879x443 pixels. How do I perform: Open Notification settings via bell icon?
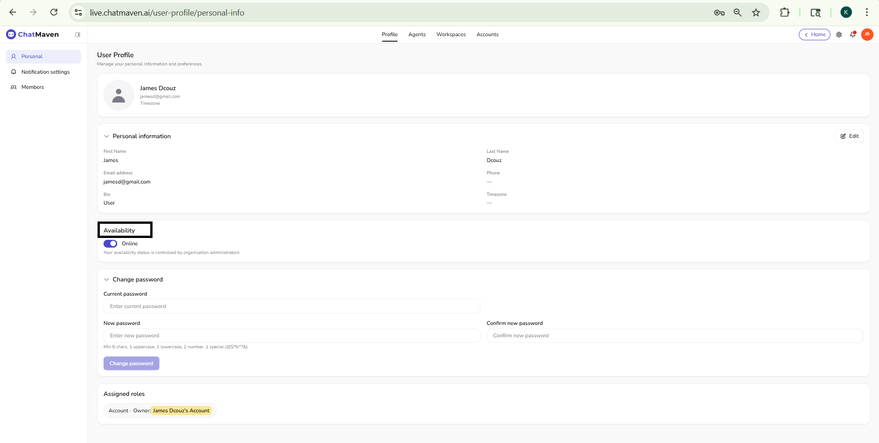coord(14,72)
